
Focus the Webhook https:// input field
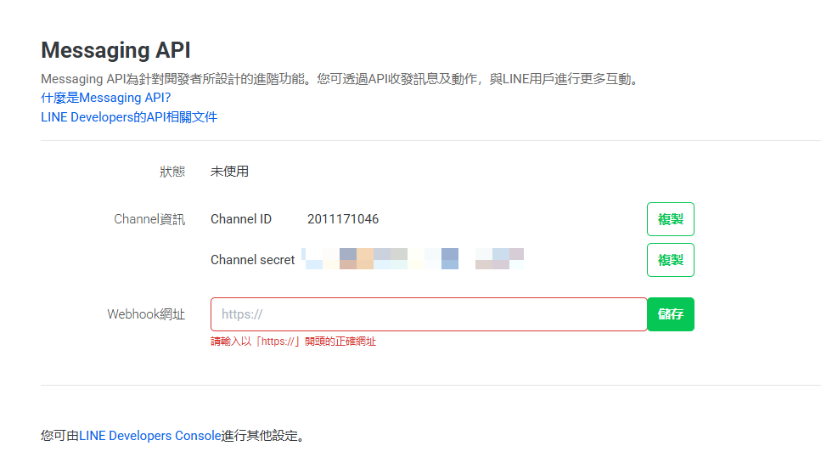coord(429,314)
